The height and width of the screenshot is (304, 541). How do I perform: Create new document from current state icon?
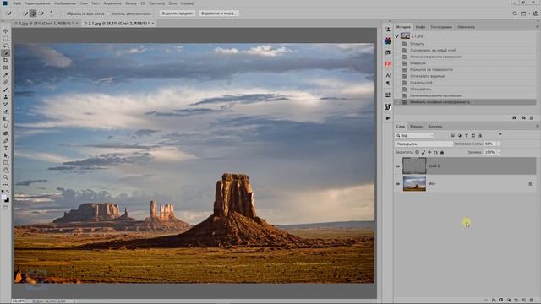pyautogui.click(x=515, y=118)
